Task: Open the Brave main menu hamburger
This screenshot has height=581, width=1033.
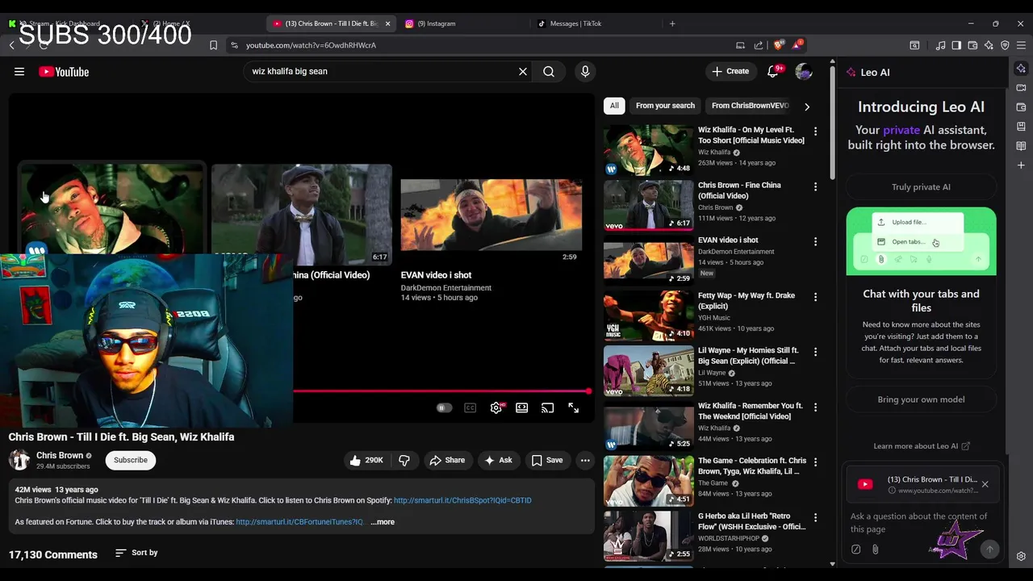Action: point(1021,45)
